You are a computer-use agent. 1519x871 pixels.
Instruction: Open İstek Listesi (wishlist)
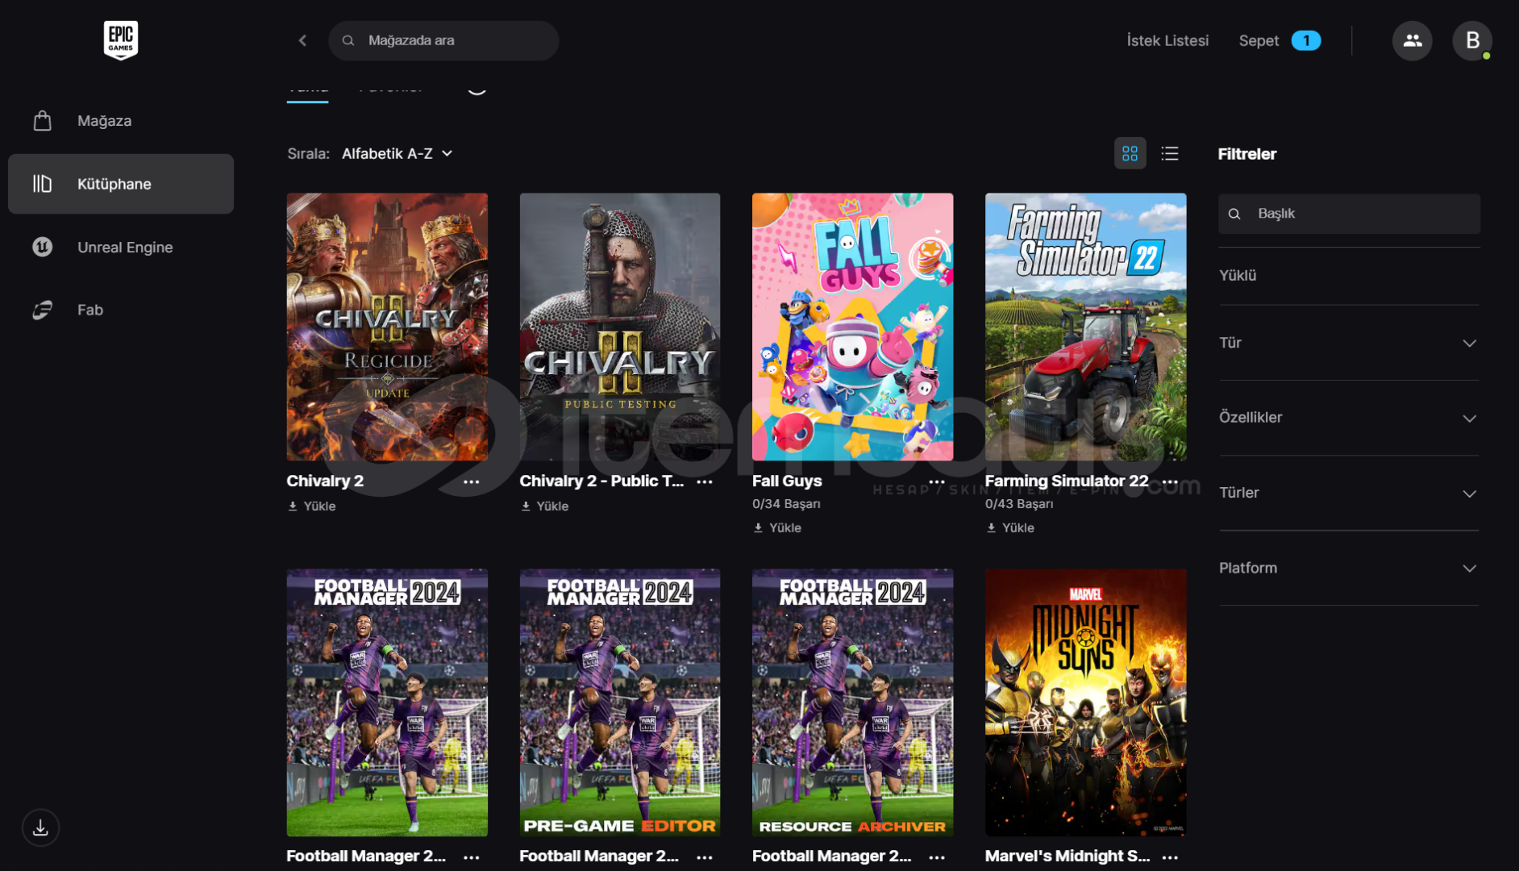(x=1167, y=40)
